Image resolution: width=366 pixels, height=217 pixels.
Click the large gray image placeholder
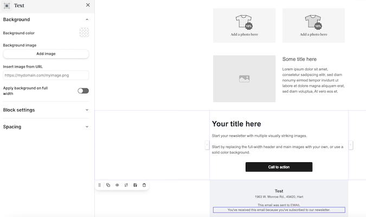pos(244,79)
